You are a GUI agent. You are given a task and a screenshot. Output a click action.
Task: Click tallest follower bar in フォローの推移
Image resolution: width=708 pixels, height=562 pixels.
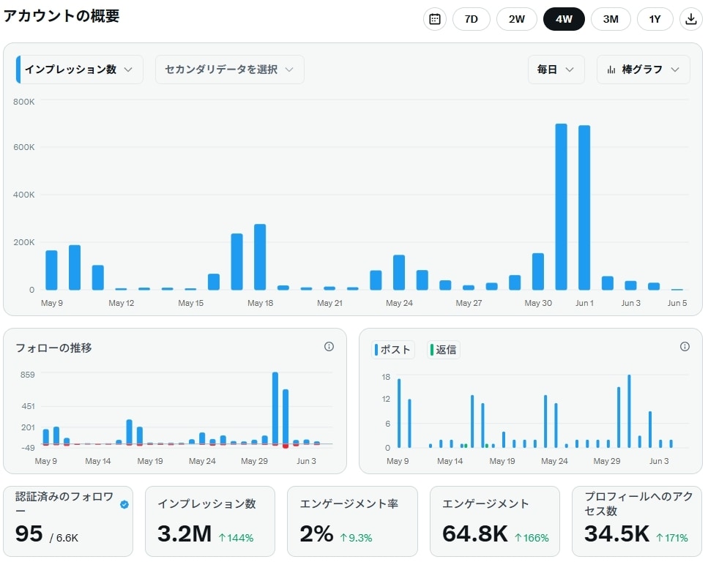point(275,408)
